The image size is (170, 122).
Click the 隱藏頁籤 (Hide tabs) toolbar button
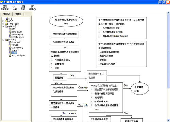click(4, 8)
